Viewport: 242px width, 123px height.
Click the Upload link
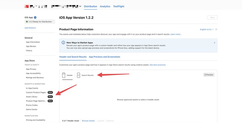[x=101, y=121]
